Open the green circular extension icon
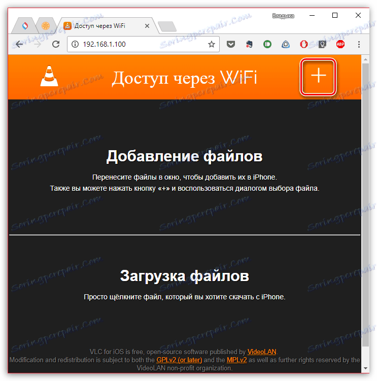The image size is (377, 381). point(267,44)
